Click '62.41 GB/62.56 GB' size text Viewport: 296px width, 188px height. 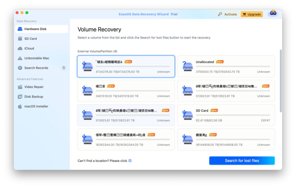pyautogui.click(x=209, y=121)
